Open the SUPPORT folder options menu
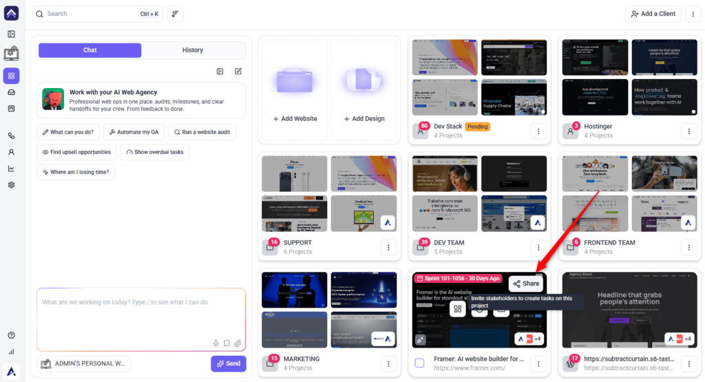The width and height of the screenshot is (705, 382). [388, 247]
